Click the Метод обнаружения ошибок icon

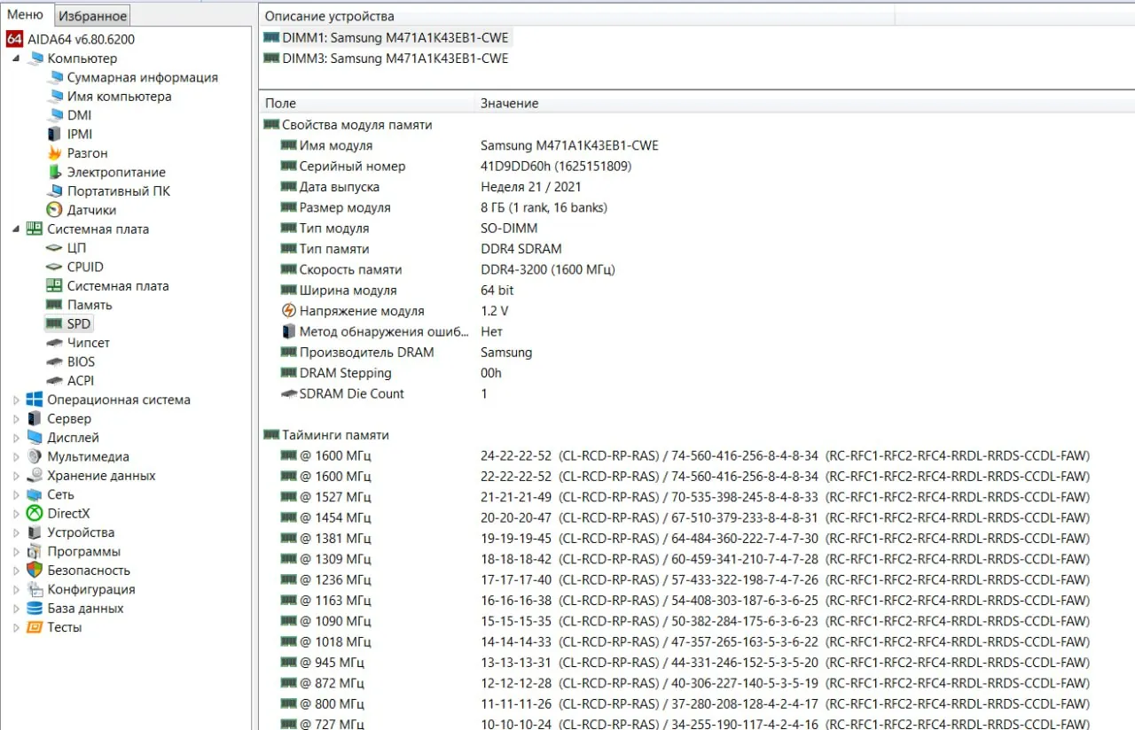(x=288, y=331)
